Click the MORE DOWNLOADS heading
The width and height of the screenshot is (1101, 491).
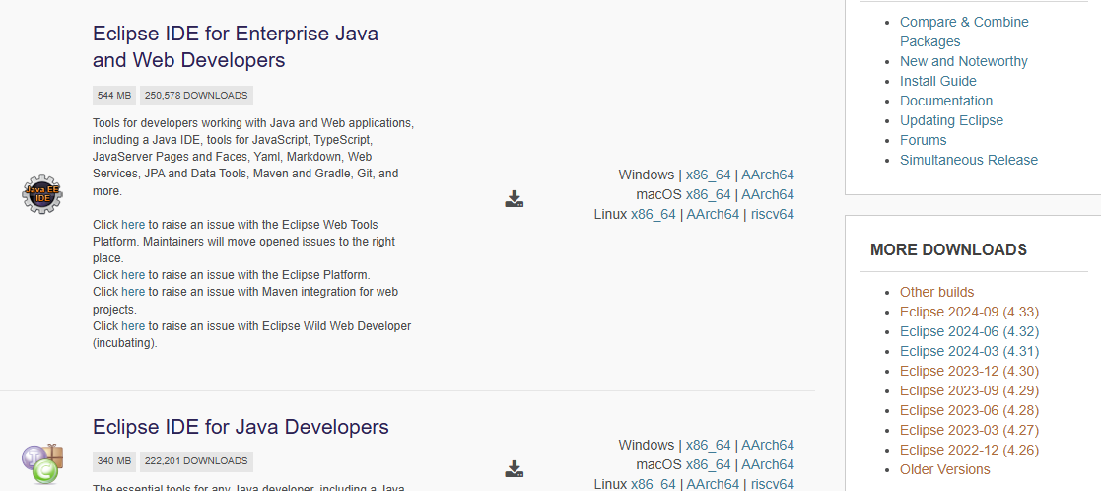click(x=948, y=249)
